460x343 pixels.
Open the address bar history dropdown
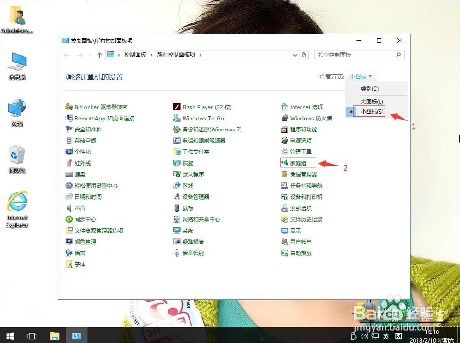295,55
